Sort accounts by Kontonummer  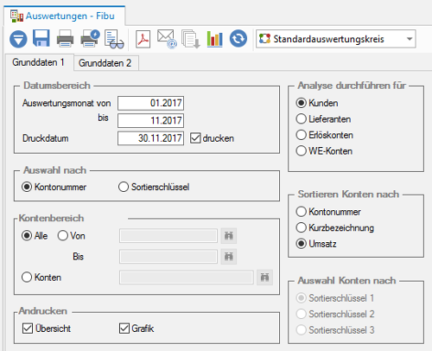point(301,212)
